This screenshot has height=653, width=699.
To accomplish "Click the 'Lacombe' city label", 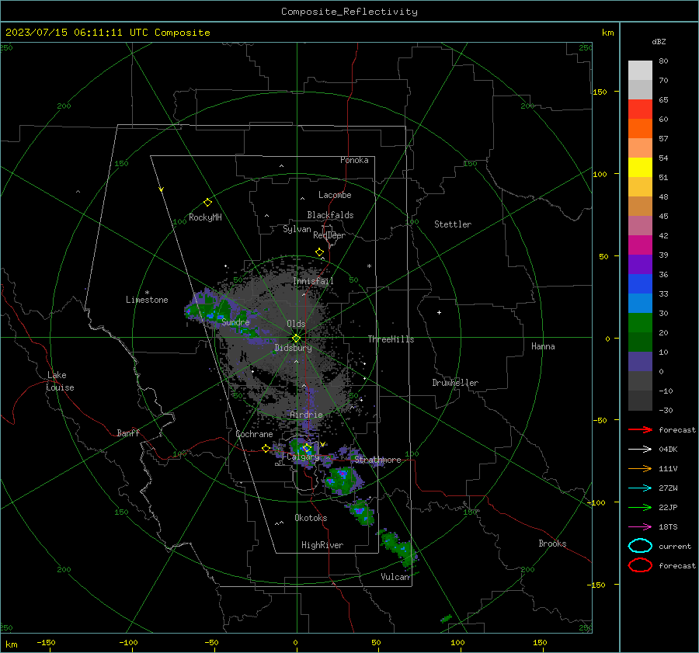I will point(335,195).
